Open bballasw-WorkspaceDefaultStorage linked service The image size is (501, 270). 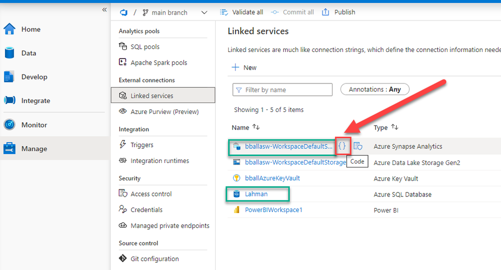point(295,162)
